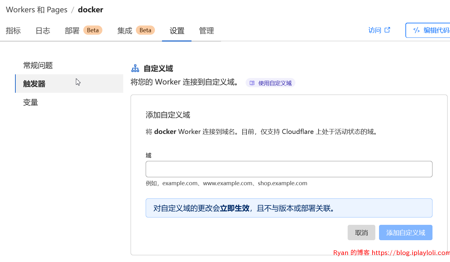Click the 添加自定义域 form heading
This screenshot has width=450, height=262.
click(168, 115)
